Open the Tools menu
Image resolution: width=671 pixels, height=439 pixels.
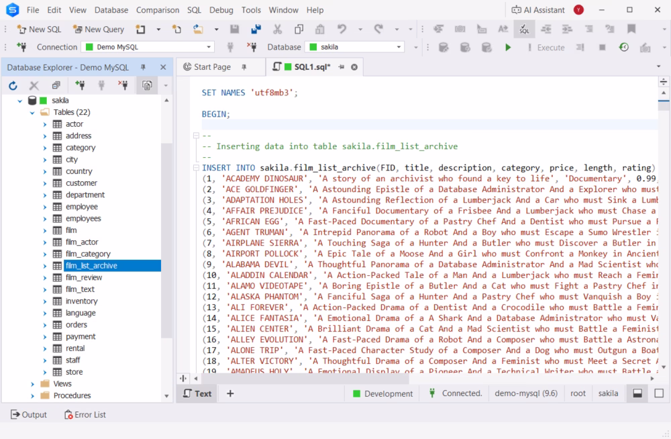[251, 10]
